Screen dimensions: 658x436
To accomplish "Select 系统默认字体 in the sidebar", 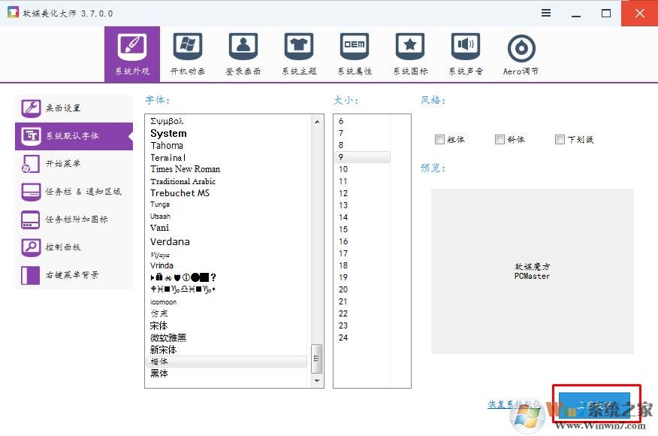I will point(74,136).
